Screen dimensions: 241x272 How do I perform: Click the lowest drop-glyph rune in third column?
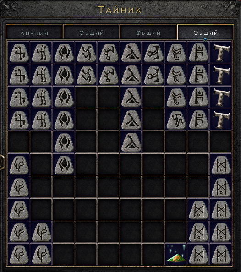64,164
